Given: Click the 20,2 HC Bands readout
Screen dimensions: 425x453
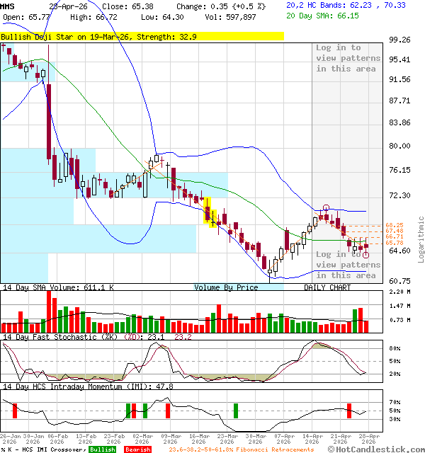Looking at the screenshot, I should pos(346,5).
